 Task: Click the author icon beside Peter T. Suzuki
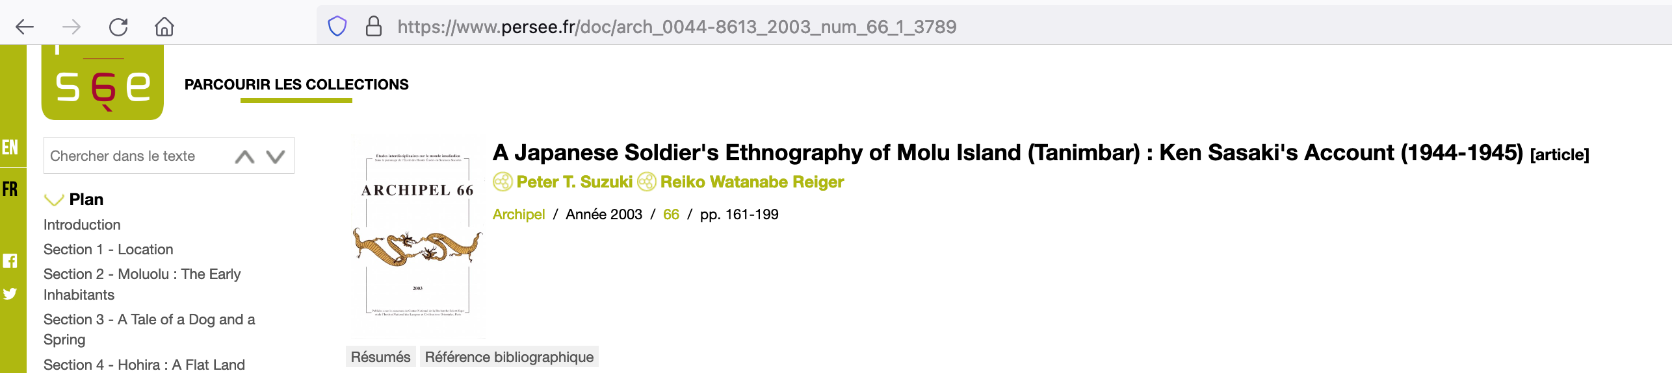coord(503,182)
